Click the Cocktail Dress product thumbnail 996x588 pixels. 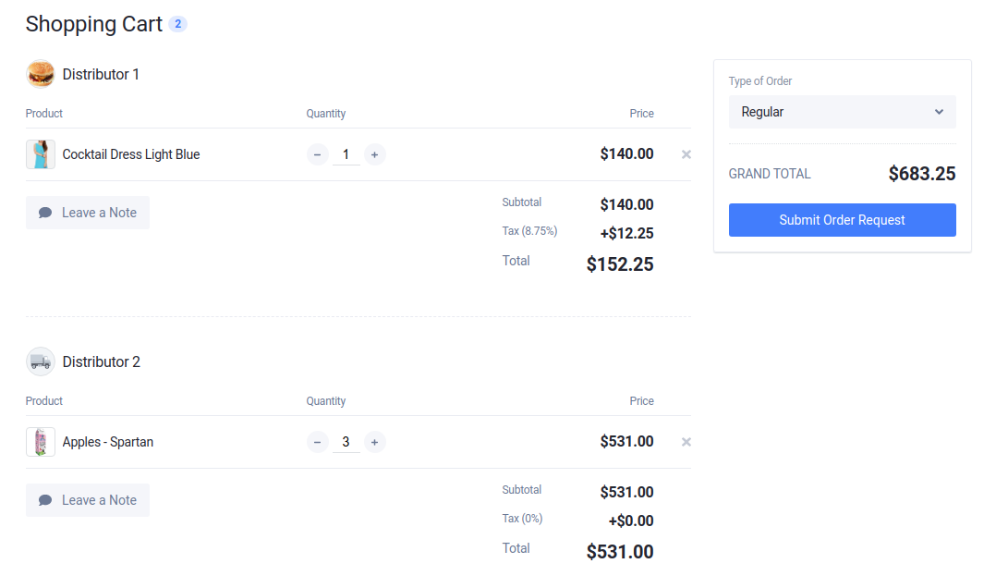click(40, 154)
